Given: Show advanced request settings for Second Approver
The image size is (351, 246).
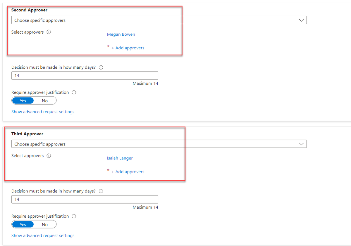Looking at the screenshot, I should [43, 112].
